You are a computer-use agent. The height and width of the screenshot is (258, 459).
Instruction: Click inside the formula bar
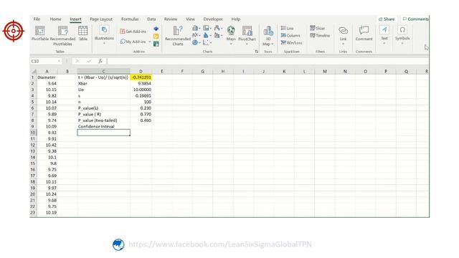pos(268,61)
